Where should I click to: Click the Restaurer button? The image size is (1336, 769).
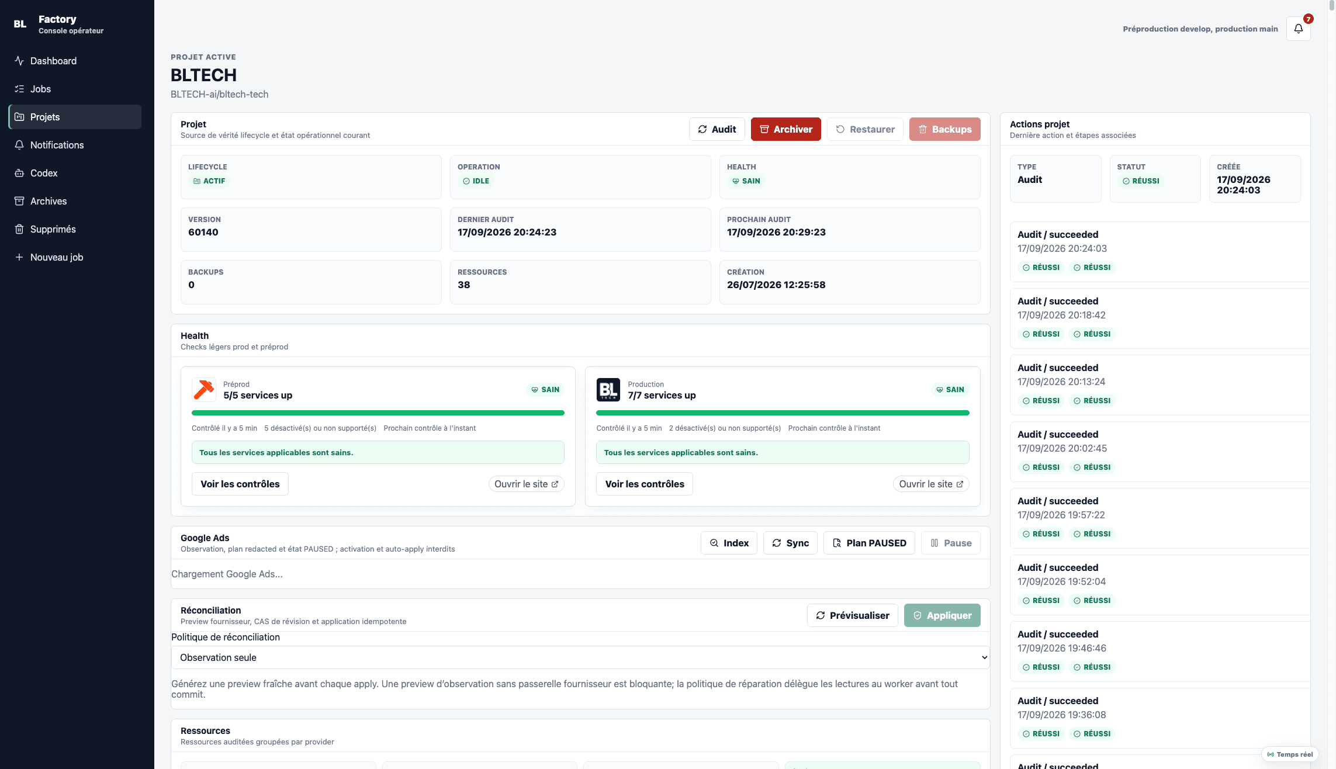point(865,129)
